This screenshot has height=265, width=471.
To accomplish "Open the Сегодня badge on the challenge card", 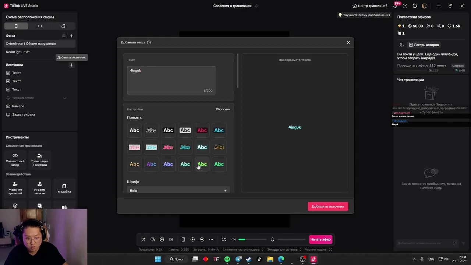I will tap(458, 66).
